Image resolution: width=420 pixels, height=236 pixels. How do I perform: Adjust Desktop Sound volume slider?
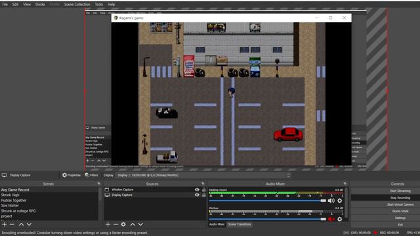click(268, 201)
